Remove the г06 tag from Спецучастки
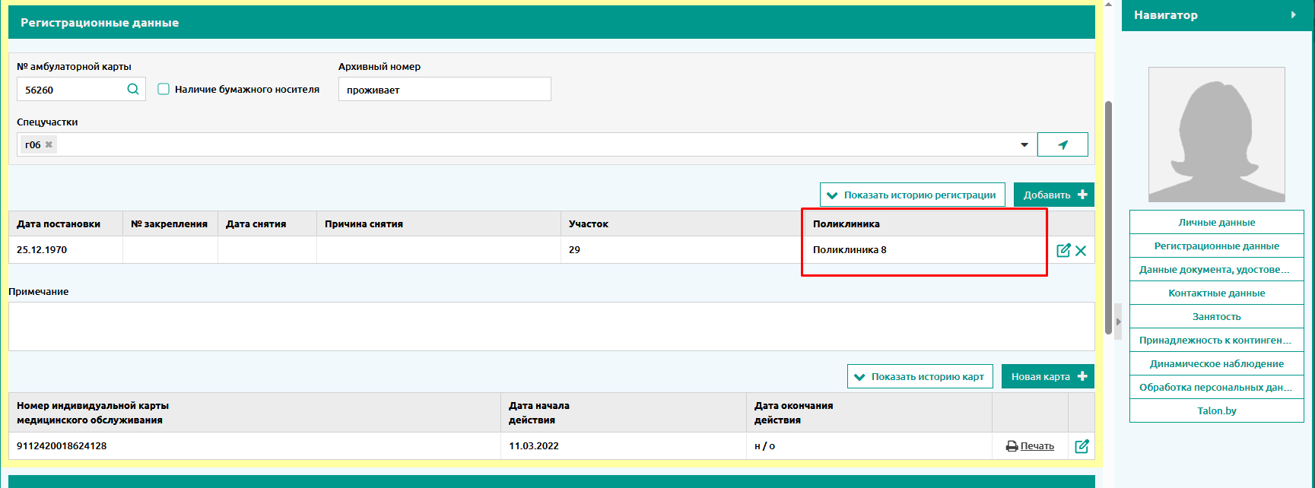 [49, 144]
